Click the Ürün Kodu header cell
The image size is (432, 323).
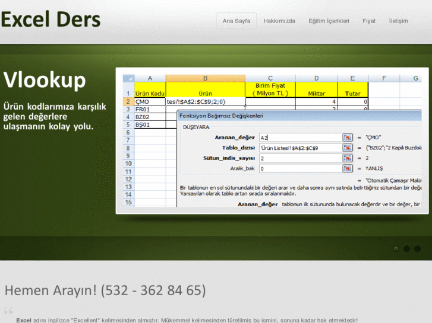click(x=150, y=90)
